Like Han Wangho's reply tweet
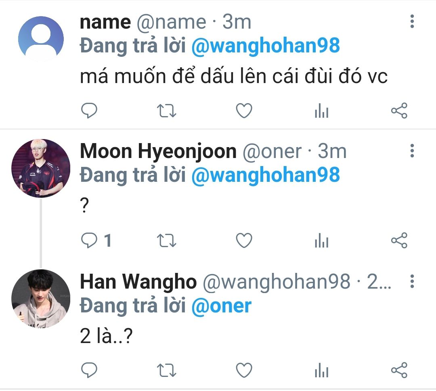The image size is (436, 391). (x=244, y=370)
